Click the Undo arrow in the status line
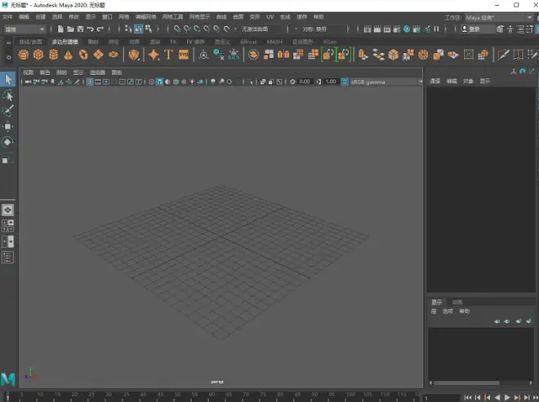 click(x=90, y=29)
